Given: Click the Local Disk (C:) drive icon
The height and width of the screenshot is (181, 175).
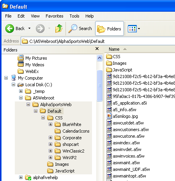Looking at the screenshot, I should (21, 85).
